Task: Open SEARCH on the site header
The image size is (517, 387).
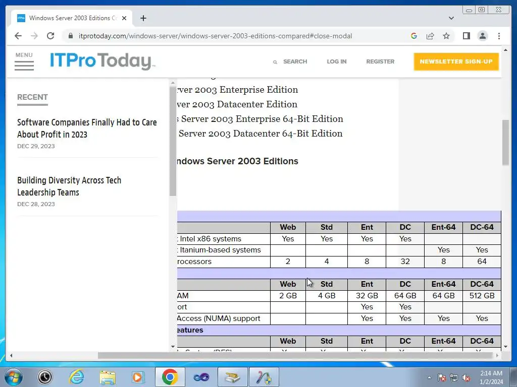Action: tap(295, 61)
